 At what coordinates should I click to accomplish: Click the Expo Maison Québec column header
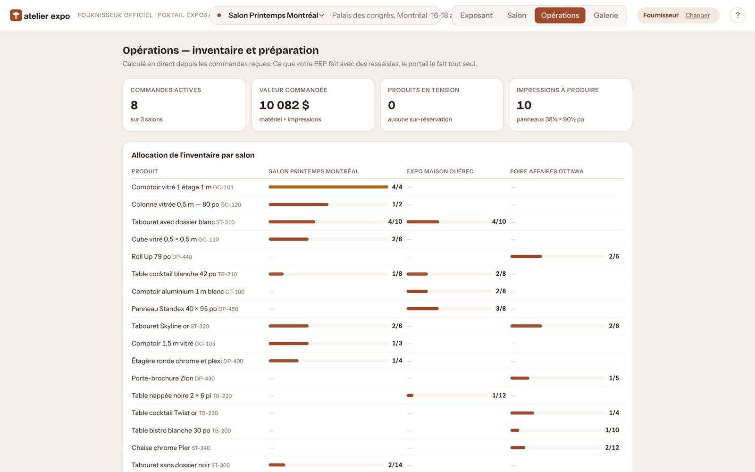[x=440, y=171]
